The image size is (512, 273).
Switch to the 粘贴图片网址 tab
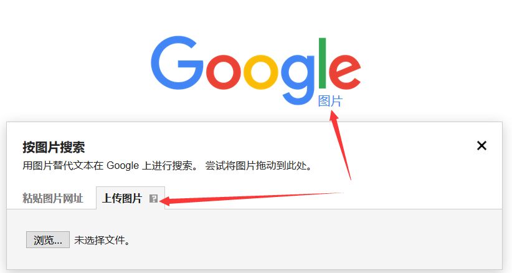click(x=52, y=198)
